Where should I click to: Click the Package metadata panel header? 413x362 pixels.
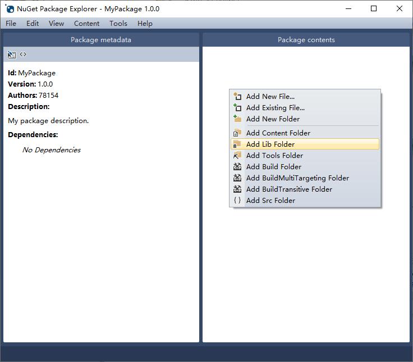click(101, 40)
